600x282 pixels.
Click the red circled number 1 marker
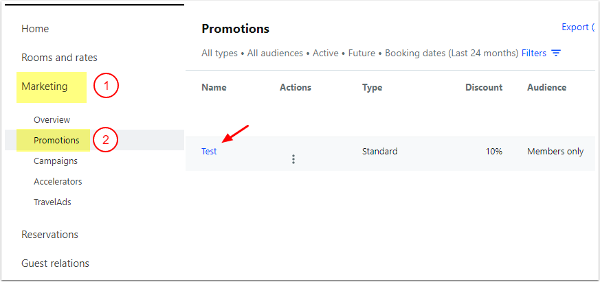[107, 86]
